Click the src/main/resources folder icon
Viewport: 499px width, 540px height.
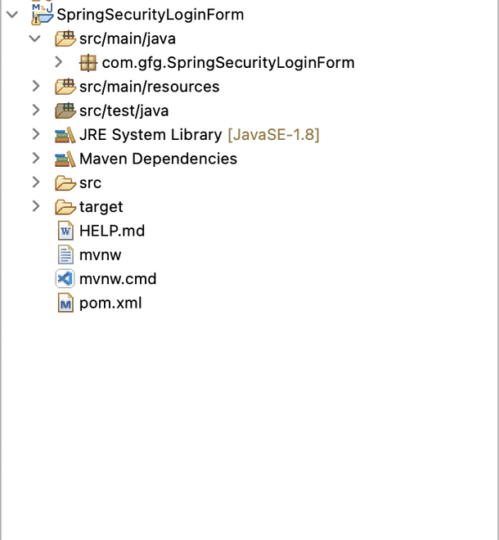pyautogui.click(x=65, y=87)
